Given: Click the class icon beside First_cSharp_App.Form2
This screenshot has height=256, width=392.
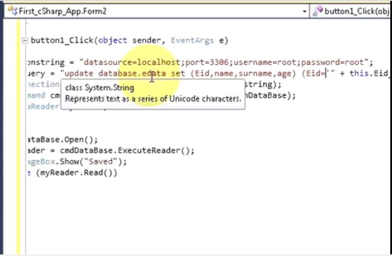Looking at the screenshot, I should pos(13,11).
